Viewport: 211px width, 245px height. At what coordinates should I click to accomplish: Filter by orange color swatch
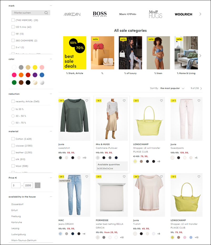tap(21, 75)
